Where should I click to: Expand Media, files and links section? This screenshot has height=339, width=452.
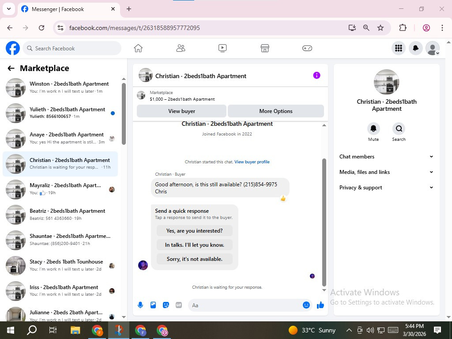[386, 172]
